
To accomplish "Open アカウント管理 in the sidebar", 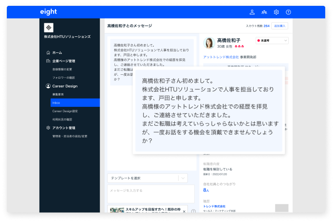I will point(64,128).
